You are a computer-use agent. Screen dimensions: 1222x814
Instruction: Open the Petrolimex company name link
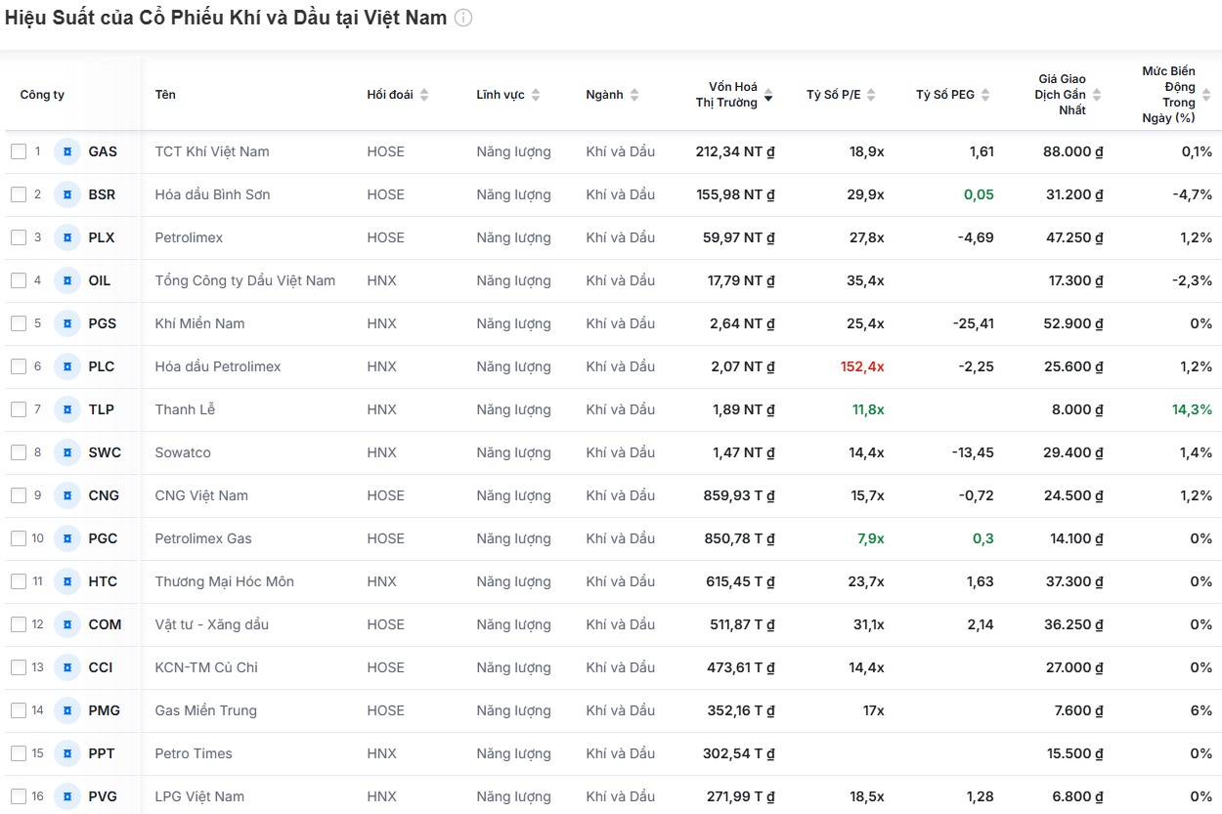click(189, 237)
